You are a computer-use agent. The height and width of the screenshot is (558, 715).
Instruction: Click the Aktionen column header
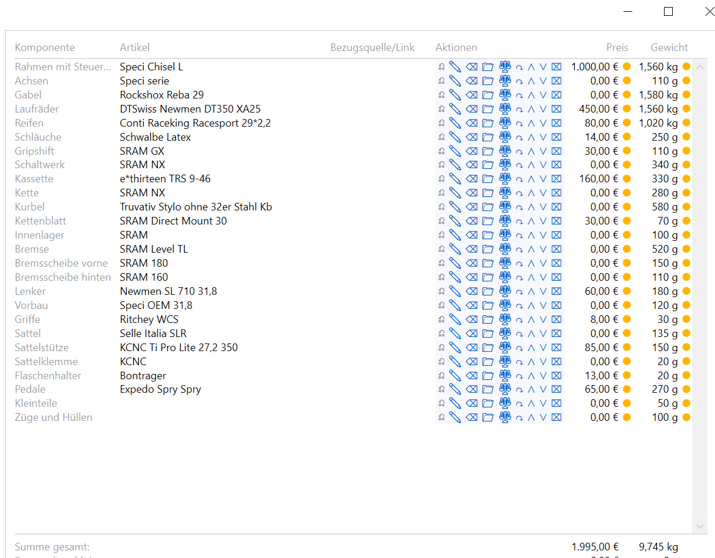coord(456,47)
